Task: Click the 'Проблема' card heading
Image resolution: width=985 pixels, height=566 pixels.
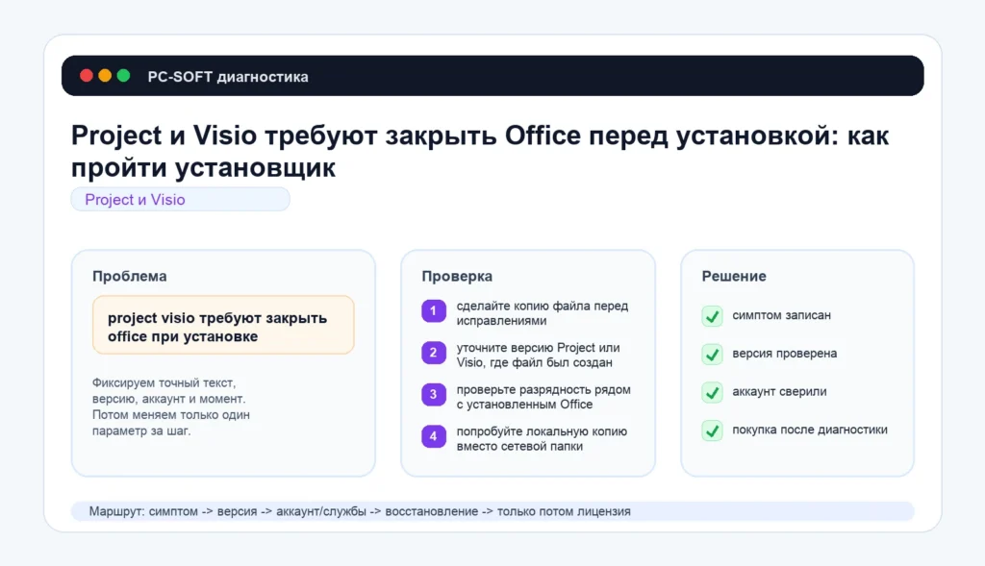Action: pos(130,276)
